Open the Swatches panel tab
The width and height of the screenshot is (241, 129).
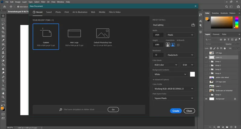click(x=215, y=13)
